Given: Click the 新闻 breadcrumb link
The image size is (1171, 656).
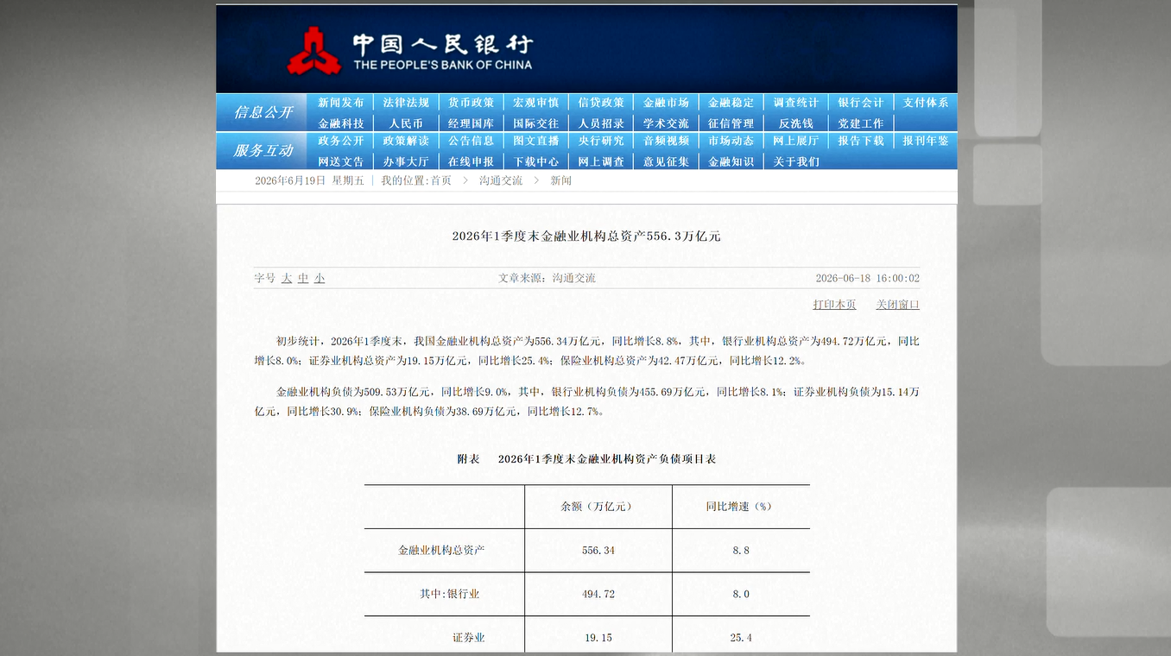Looking at the screenshot, I should tap(561, 180).
